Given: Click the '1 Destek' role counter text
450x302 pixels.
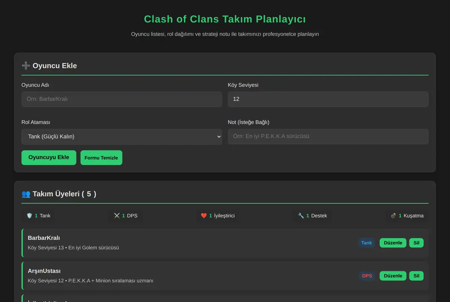Looking at the screenshot, I should pos(316,216).
